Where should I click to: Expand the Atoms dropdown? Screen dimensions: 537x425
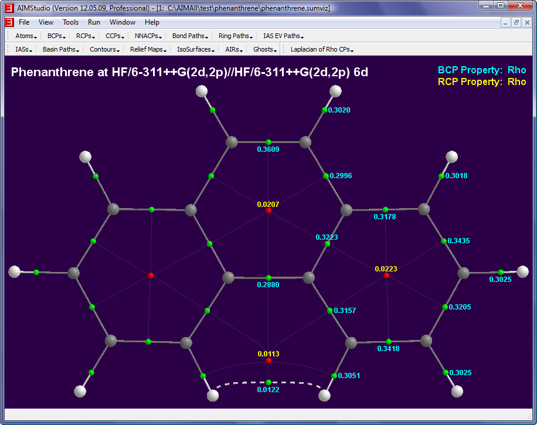point(26,36)
